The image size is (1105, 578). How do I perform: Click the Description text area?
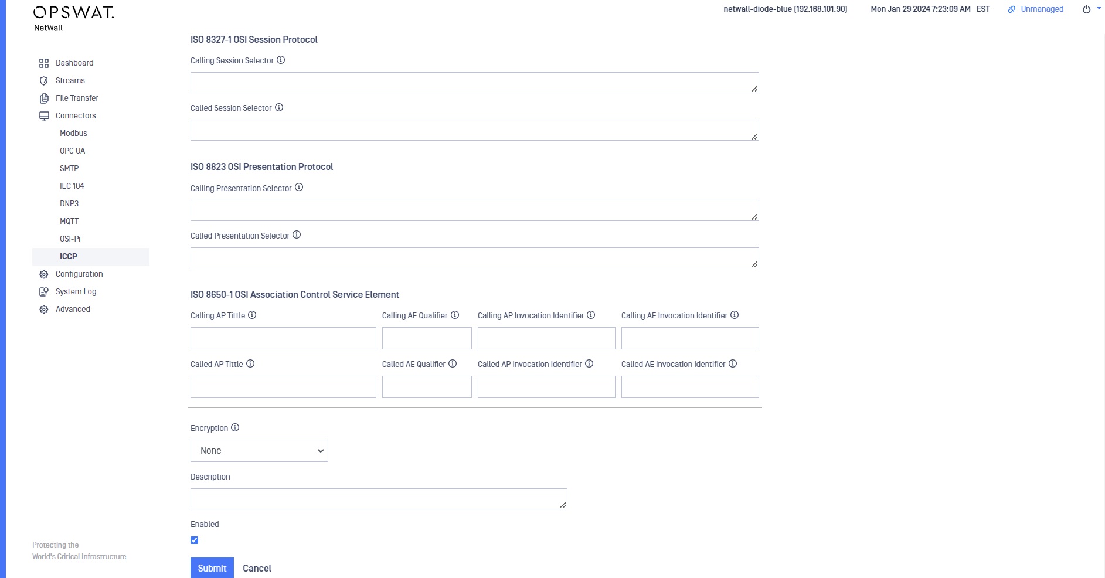click(x=379, y=499)
